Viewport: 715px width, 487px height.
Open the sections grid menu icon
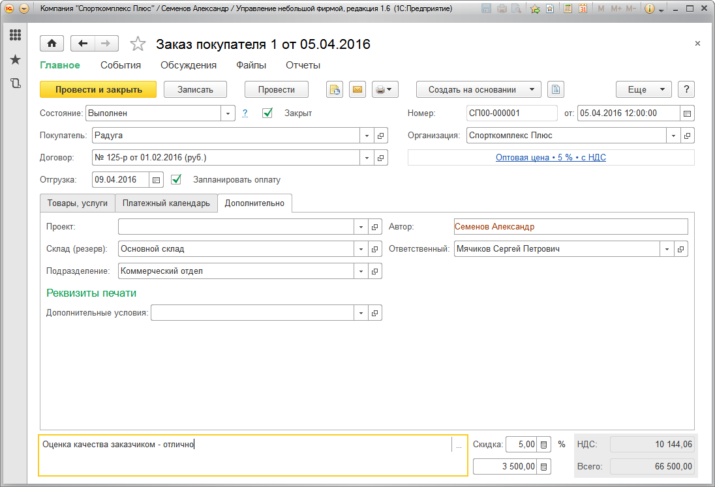click(x=15, y=35)
